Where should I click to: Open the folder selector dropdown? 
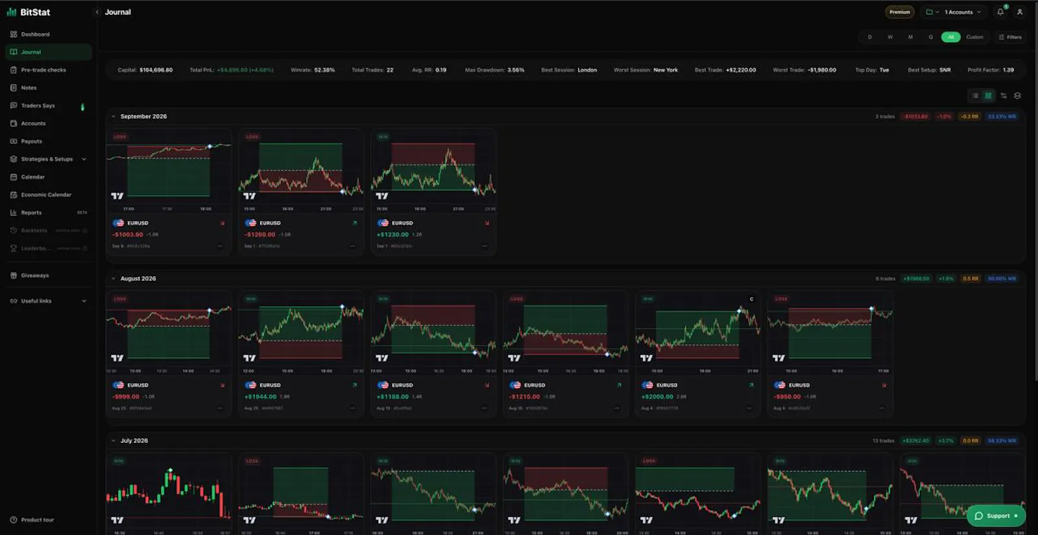click(932, 12)
